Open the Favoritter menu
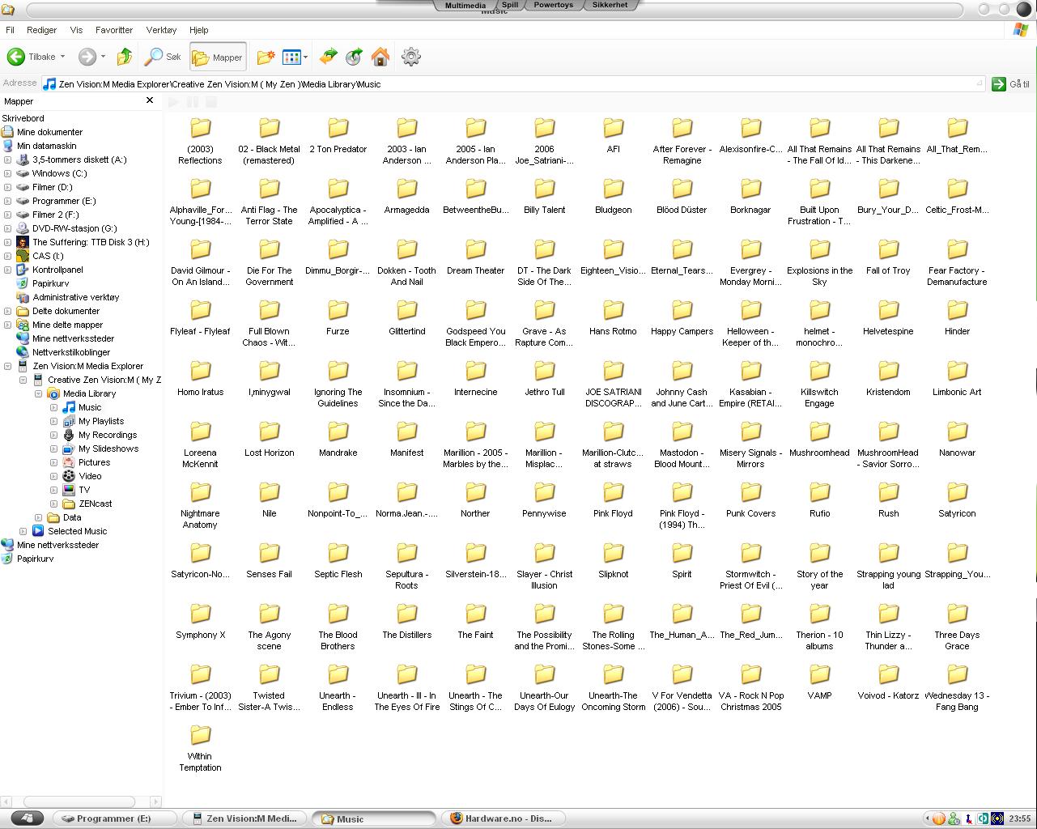The height and width of the screenshot is (829, 1037). click(113, 30)
